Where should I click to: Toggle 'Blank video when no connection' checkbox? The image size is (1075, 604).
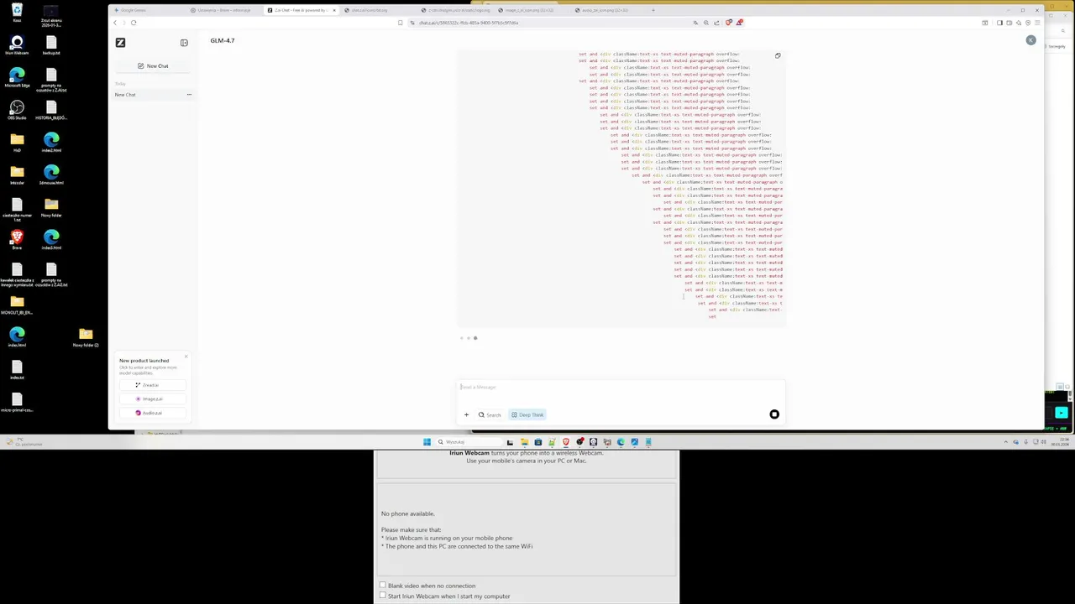(x=383, y=586)
